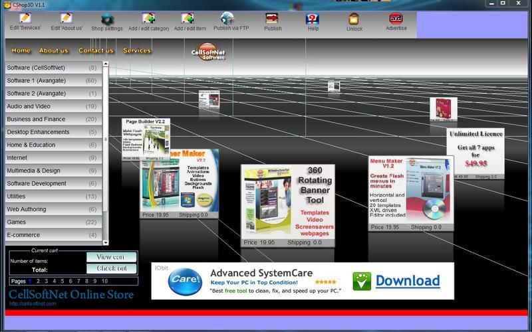Choose the Desktop Enhancements category
The height and width of the screenshot is (332, 532).
click(54, 132)
